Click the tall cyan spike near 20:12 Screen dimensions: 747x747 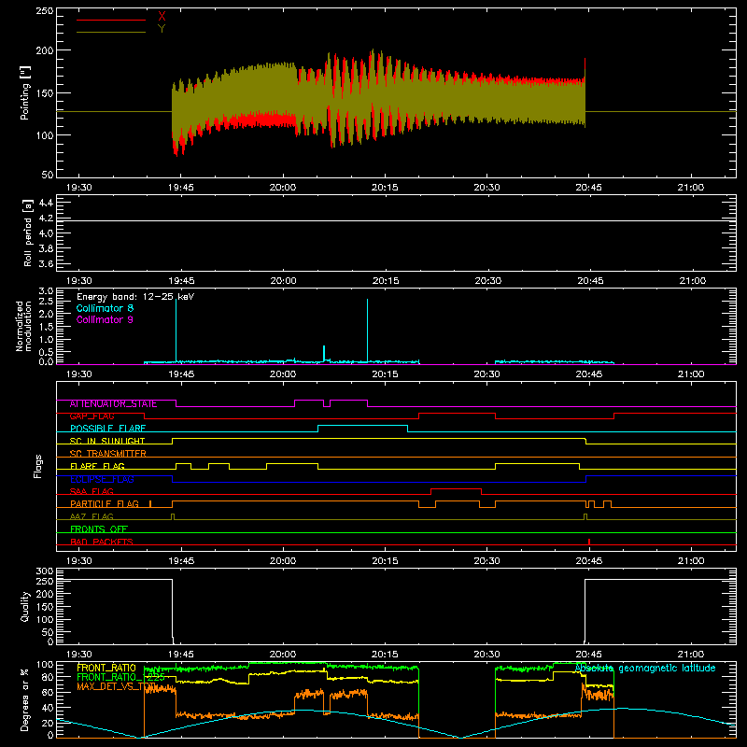tap(367, 331)
